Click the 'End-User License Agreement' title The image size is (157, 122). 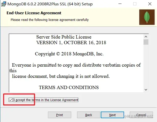[x=34, y=13]
